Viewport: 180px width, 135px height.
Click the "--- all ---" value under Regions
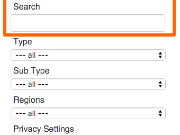pos(32,114)
